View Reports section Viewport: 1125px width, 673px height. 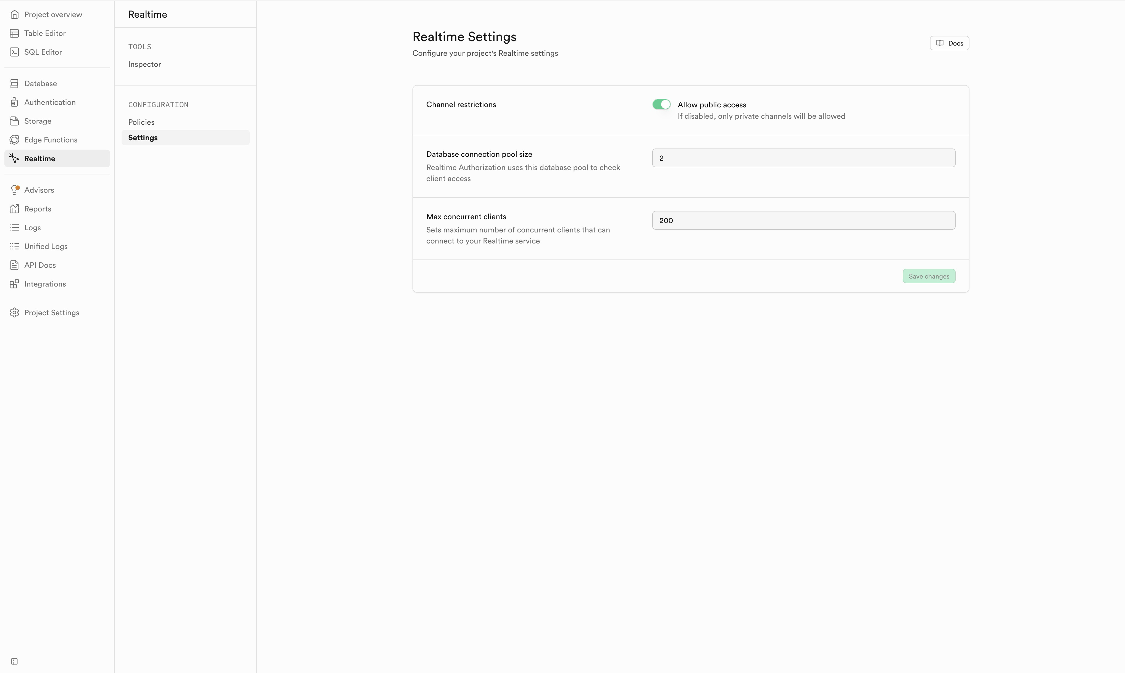(57, 209)
